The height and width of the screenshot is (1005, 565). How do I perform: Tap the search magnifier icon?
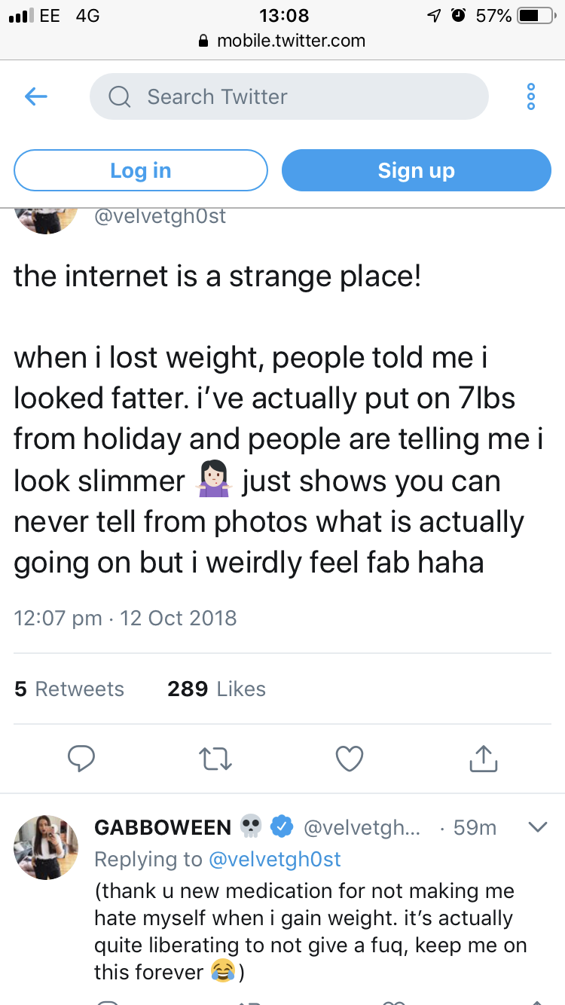point(119,96)
